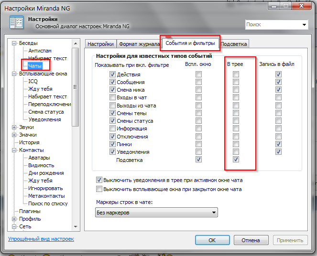Click tree scrollbar up arrow
317x256 pixels.
[76, 43]
